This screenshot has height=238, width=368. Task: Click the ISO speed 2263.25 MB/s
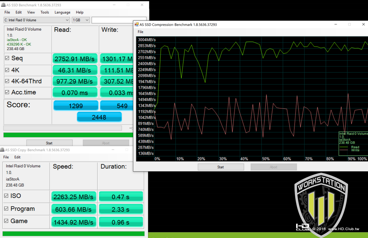pos(73,197)
